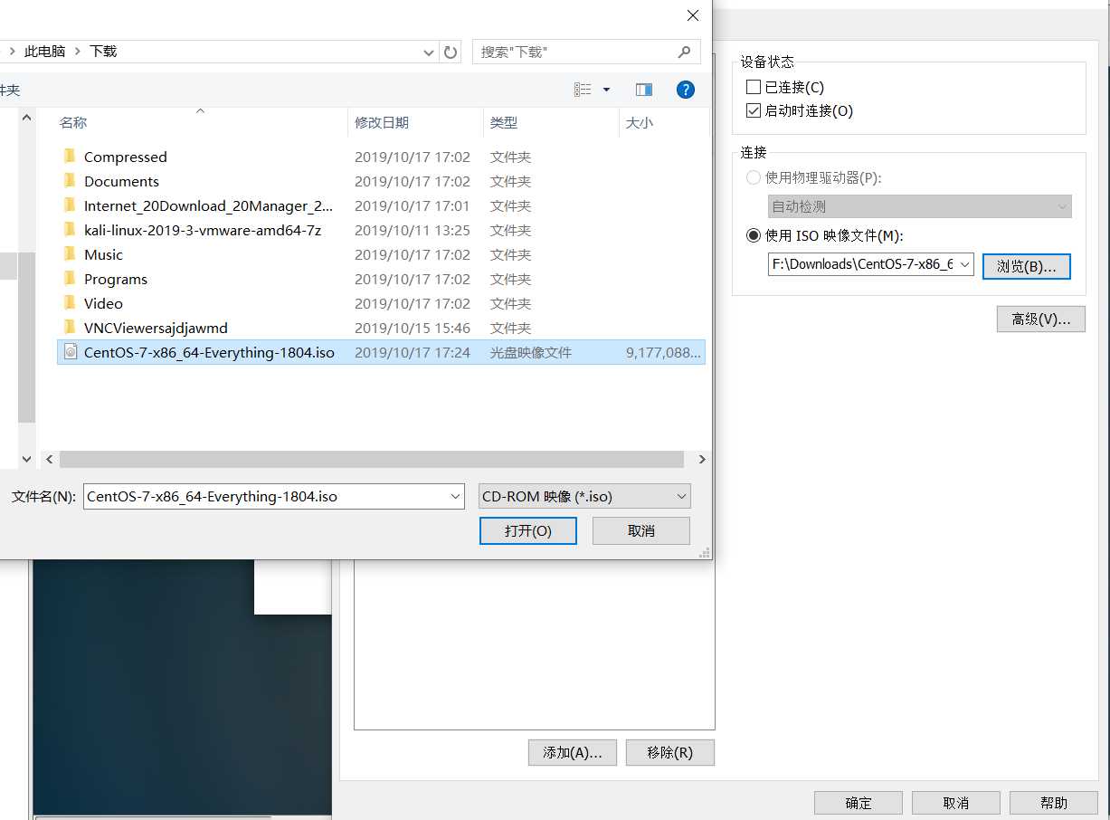Open the view options dropdown arrow
Image resolution: width=1110 pixels, height=820 pixels.
pos(606,90)
